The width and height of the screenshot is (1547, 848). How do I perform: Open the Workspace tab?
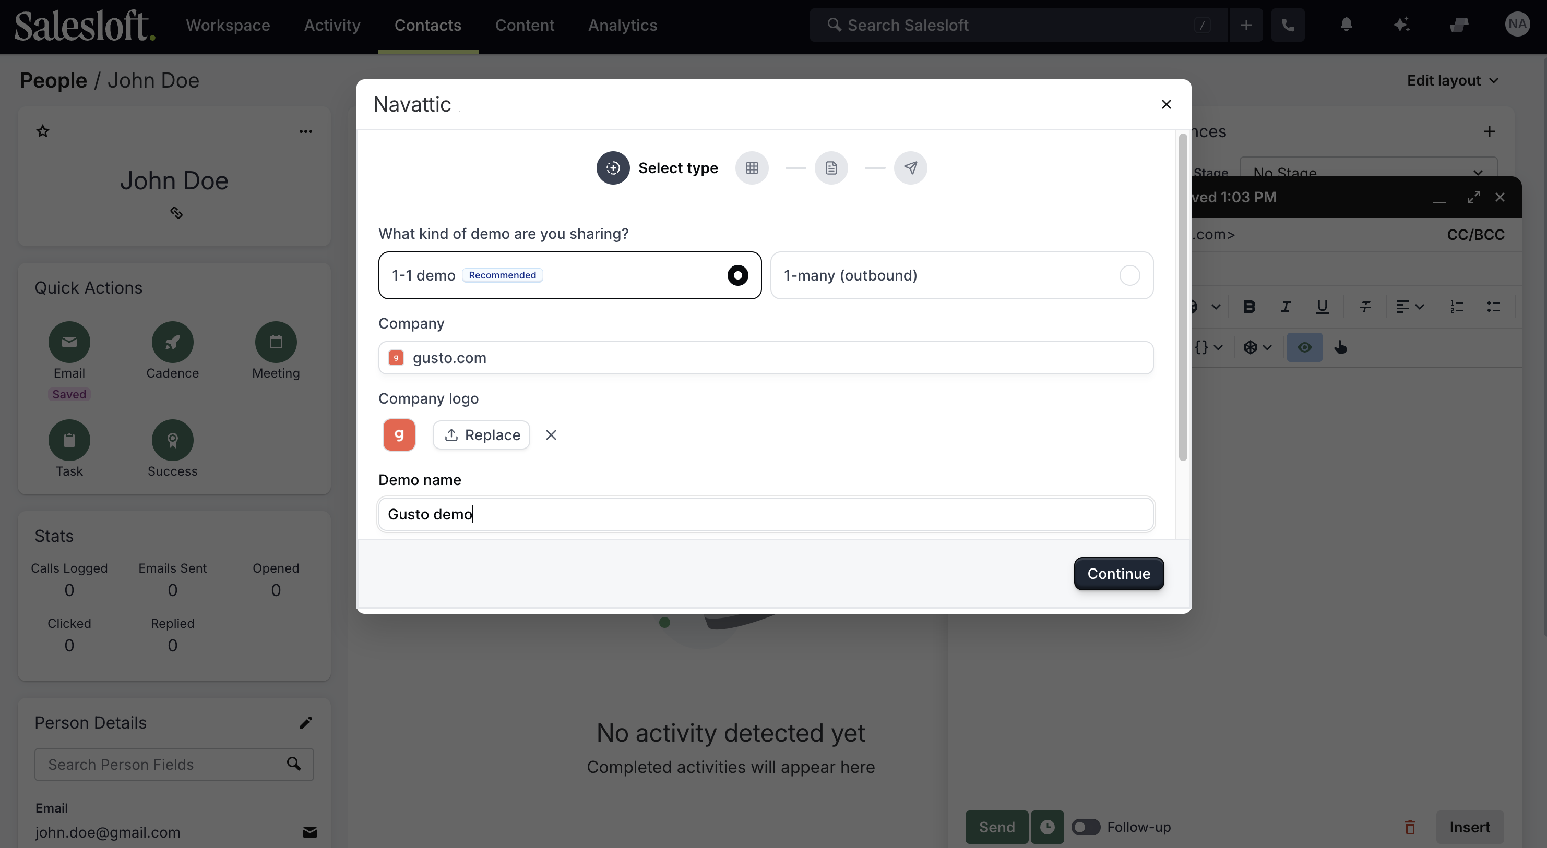coord(228,25)
